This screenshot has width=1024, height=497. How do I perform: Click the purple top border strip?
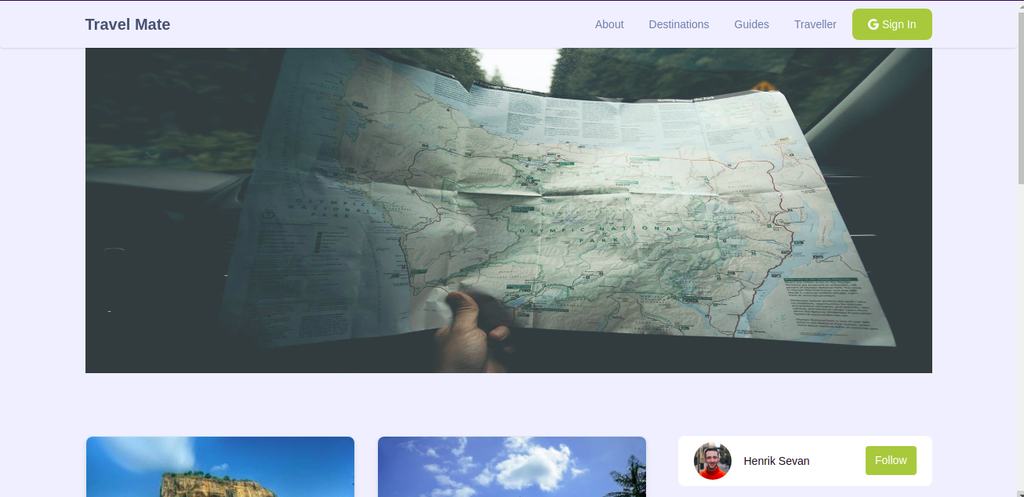512,2
